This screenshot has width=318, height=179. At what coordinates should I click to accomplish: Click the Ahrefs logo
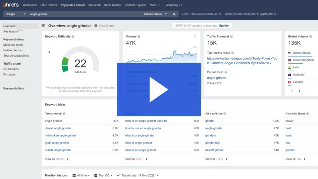(11, 5)
